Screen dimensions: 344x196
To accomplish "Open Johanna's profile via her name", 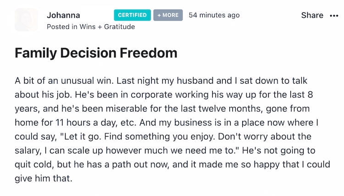I will 63,15.
